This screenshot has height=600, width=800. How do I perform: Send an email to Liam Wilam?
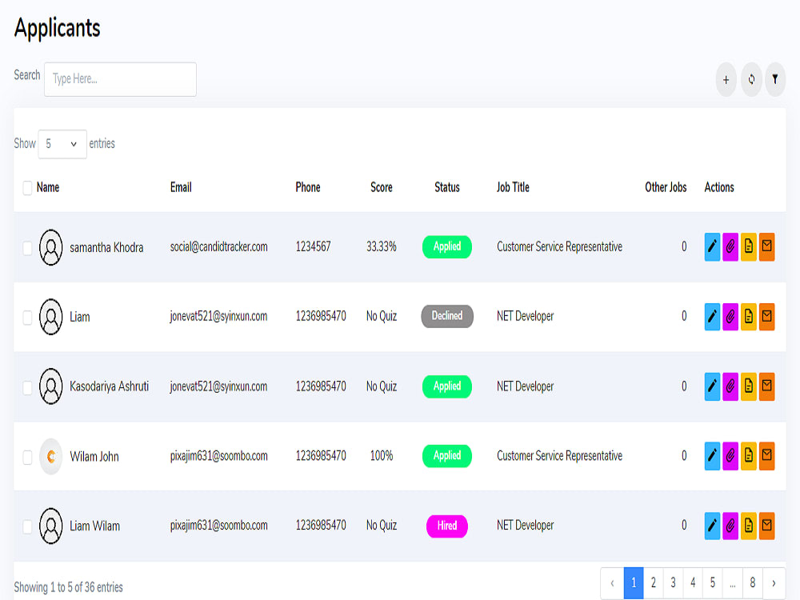[x=766, y=526]
